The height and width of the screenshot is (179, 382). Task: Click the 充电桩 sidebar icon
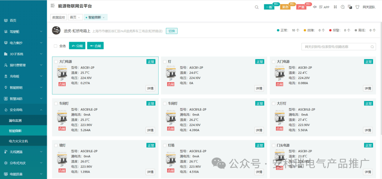click(6, 76)
